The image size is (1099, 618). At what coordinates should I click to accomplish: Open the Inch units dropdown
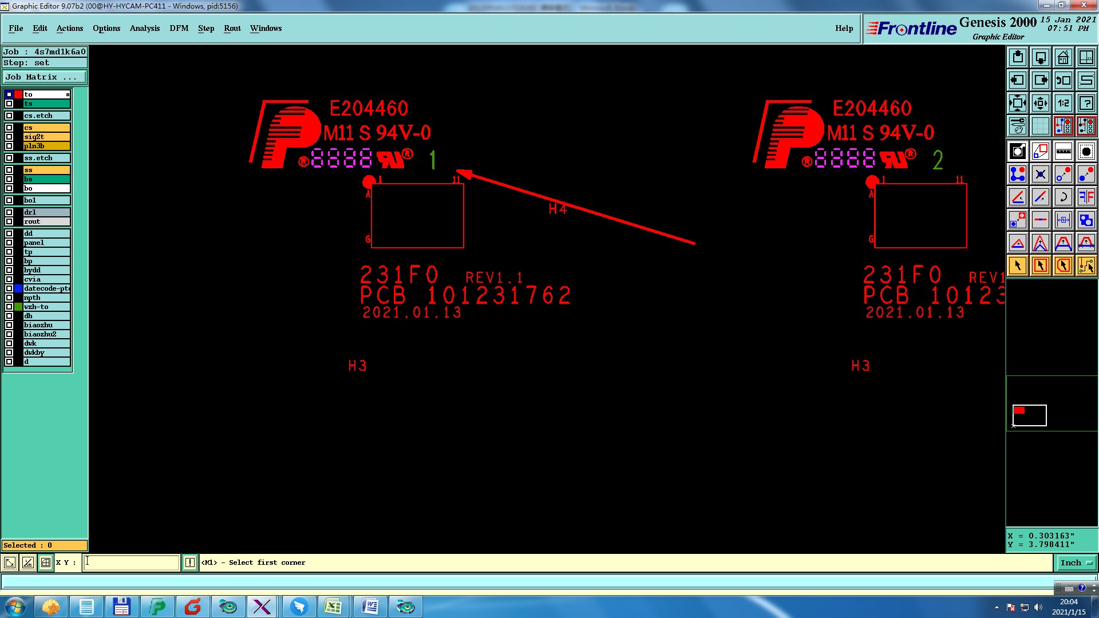tap(1076, 563)
